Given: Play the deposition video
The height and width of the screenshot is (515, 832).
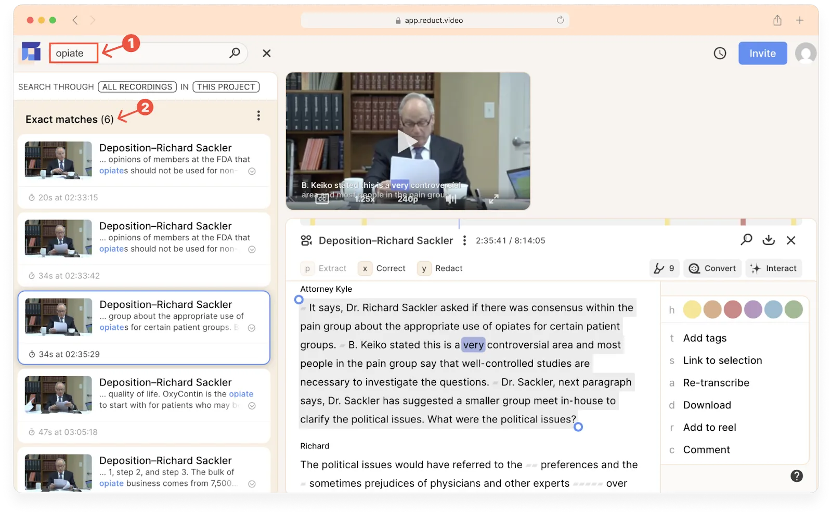Looking at the screenshot, I should click(x=407, y=141).
